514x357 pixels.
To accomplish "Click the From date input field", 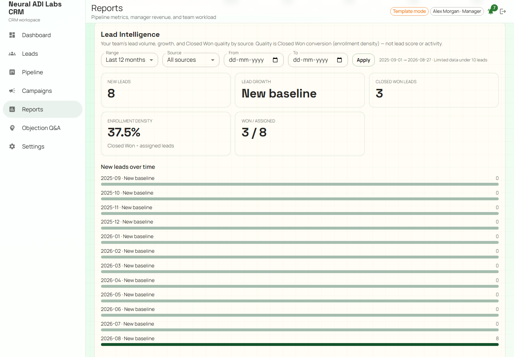I will point(254,60).
